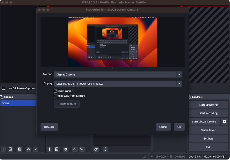The image size is (230, 160).
Task: Enable Hide OBS from capture checkbox
Action: [x=55, y=96]
